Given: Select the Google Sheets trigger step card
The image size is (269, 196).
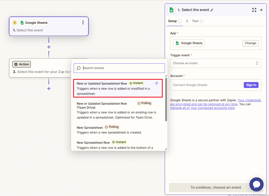Looking at the screenshot, I should (49, 26).
